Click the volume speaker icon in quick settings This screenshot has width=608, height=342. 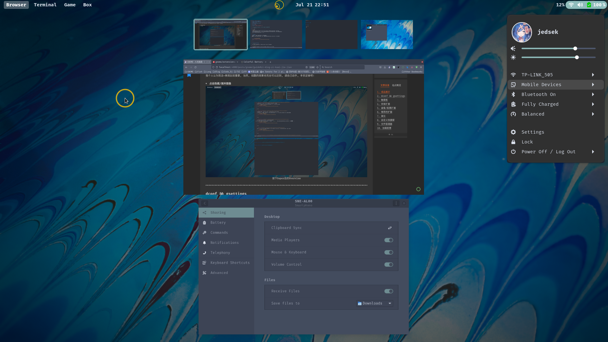tap(513, 48)
